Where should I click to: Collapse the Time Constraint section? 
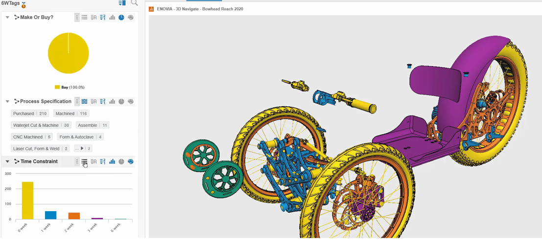pyautogui.click(x=7, y=162)
